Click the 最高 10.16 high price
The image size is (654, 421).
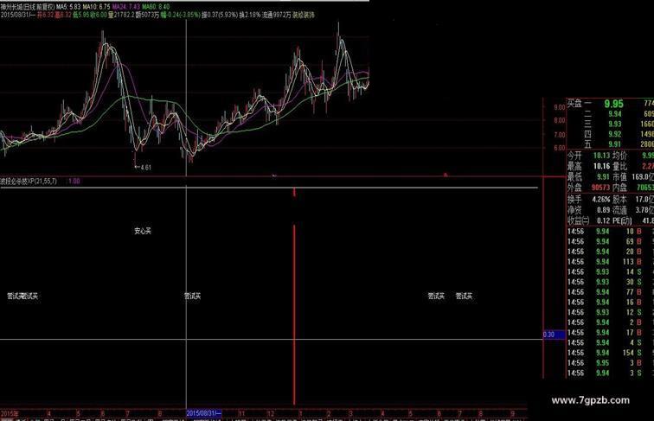[588, 166]
